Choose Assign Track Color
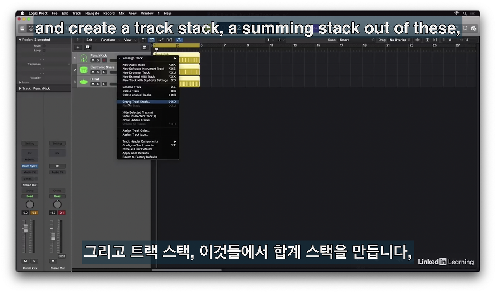 (148, 131)
